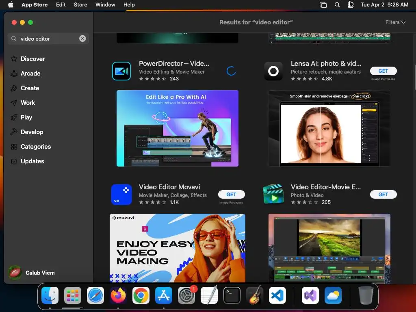The width and height of the screenshot is (416, 312).
Task: Open the Apple menu
Action: (x=11, y=4)
